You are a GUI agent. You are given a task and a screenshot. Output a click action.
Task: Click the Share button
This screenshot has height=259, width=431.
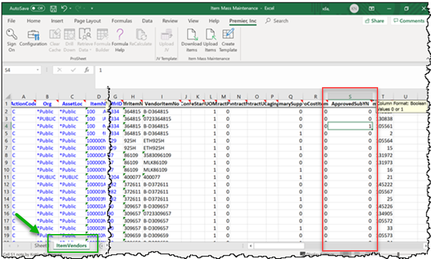(x=374, y=21)
